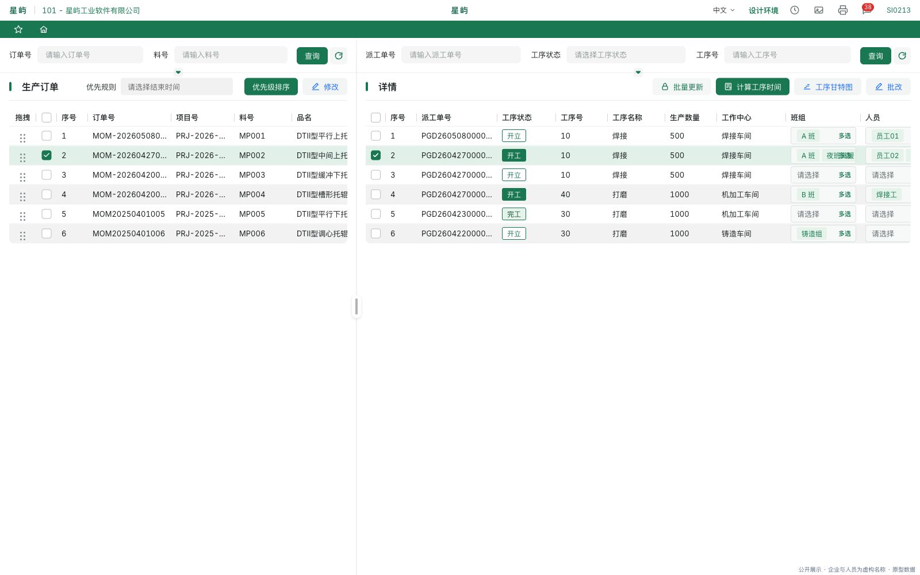Click drag handle for order row 5

[22, 216]
